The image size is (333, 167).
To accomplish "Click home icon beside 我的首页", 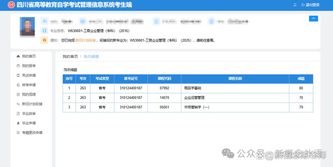I will click(18, 56).
